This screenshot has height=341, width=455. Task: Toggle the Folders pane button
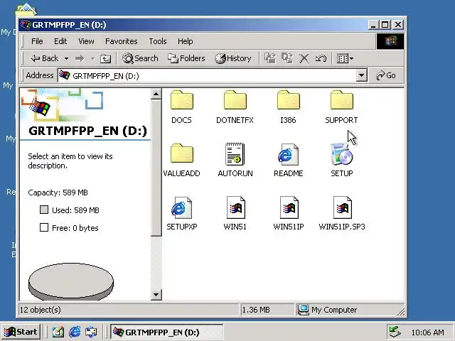tap(186, 58)
